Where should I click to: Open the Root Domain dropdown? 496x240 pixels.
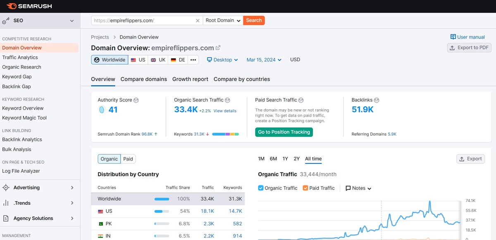pos(223,20)
